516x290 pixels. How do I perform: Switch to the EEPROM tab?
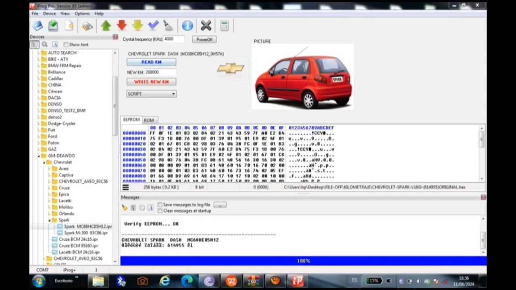131,120
